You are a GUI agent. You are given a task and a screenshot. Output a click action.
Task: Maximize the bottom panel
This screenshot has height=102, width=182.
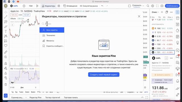pos(147,97)
